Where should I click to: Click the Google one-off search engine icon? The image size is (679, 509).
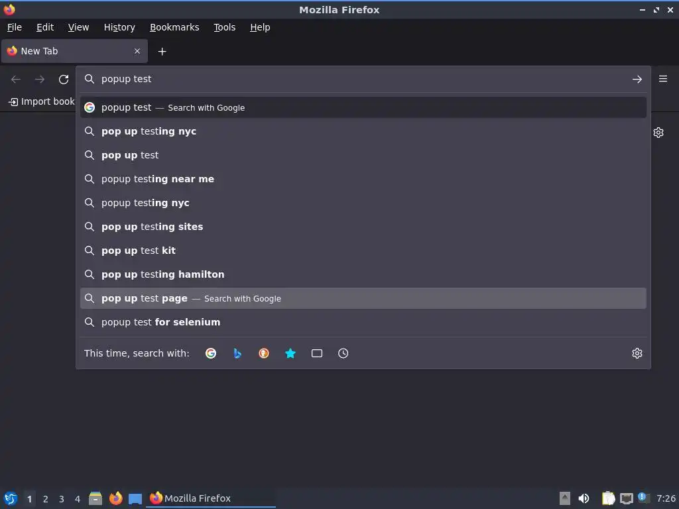(x=211, y=353)
